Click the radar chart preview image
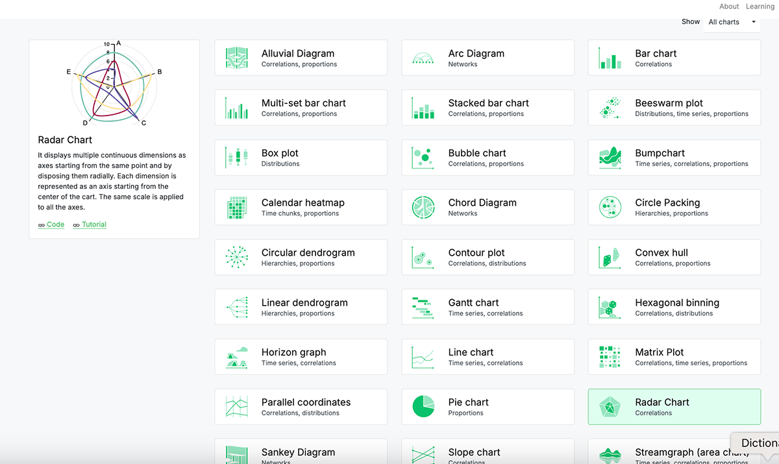Image resolution: width=779 pixels, height=464 pixels. pos(114,84)
